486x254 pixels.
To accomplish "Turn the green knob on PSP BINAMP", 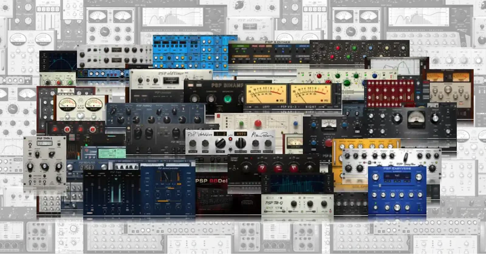I will point(227,99).
